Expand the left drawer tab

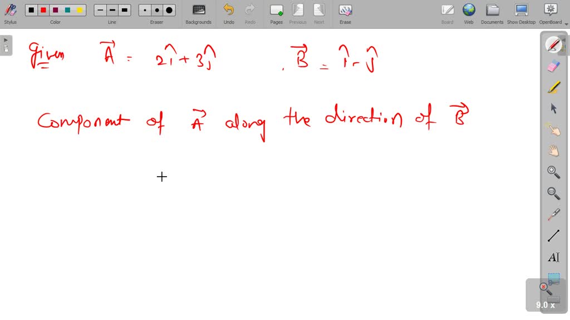click(6, 39)
